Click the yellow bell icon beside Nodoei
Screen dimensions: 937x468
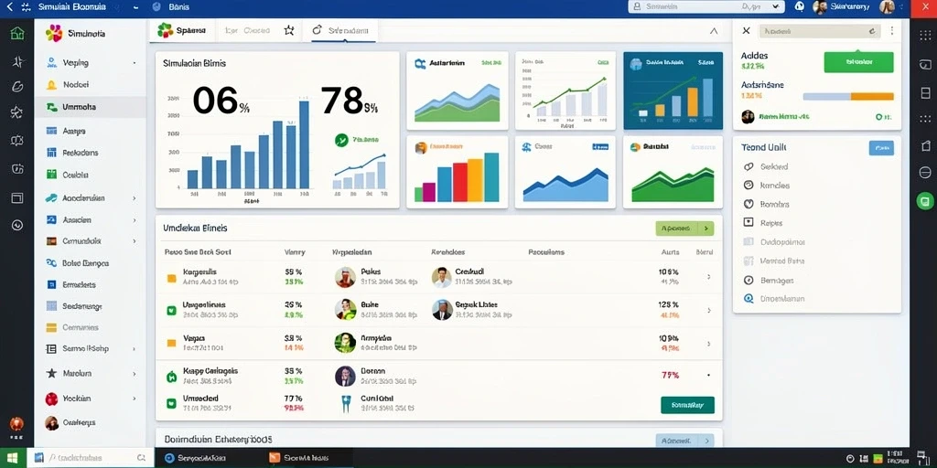tap(51, 85)
